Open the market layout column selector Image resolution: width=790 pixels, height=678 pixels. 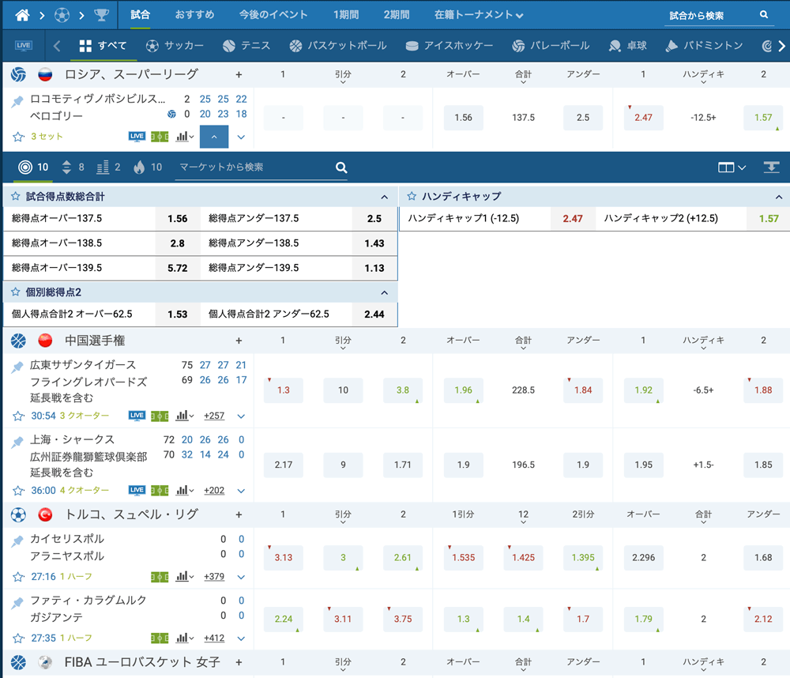coord(732,168)
